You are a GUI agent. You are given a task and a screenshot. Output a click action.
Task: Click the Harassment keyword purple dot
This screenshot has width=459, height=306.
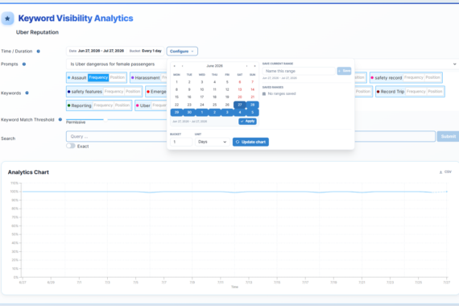[133, 78]
